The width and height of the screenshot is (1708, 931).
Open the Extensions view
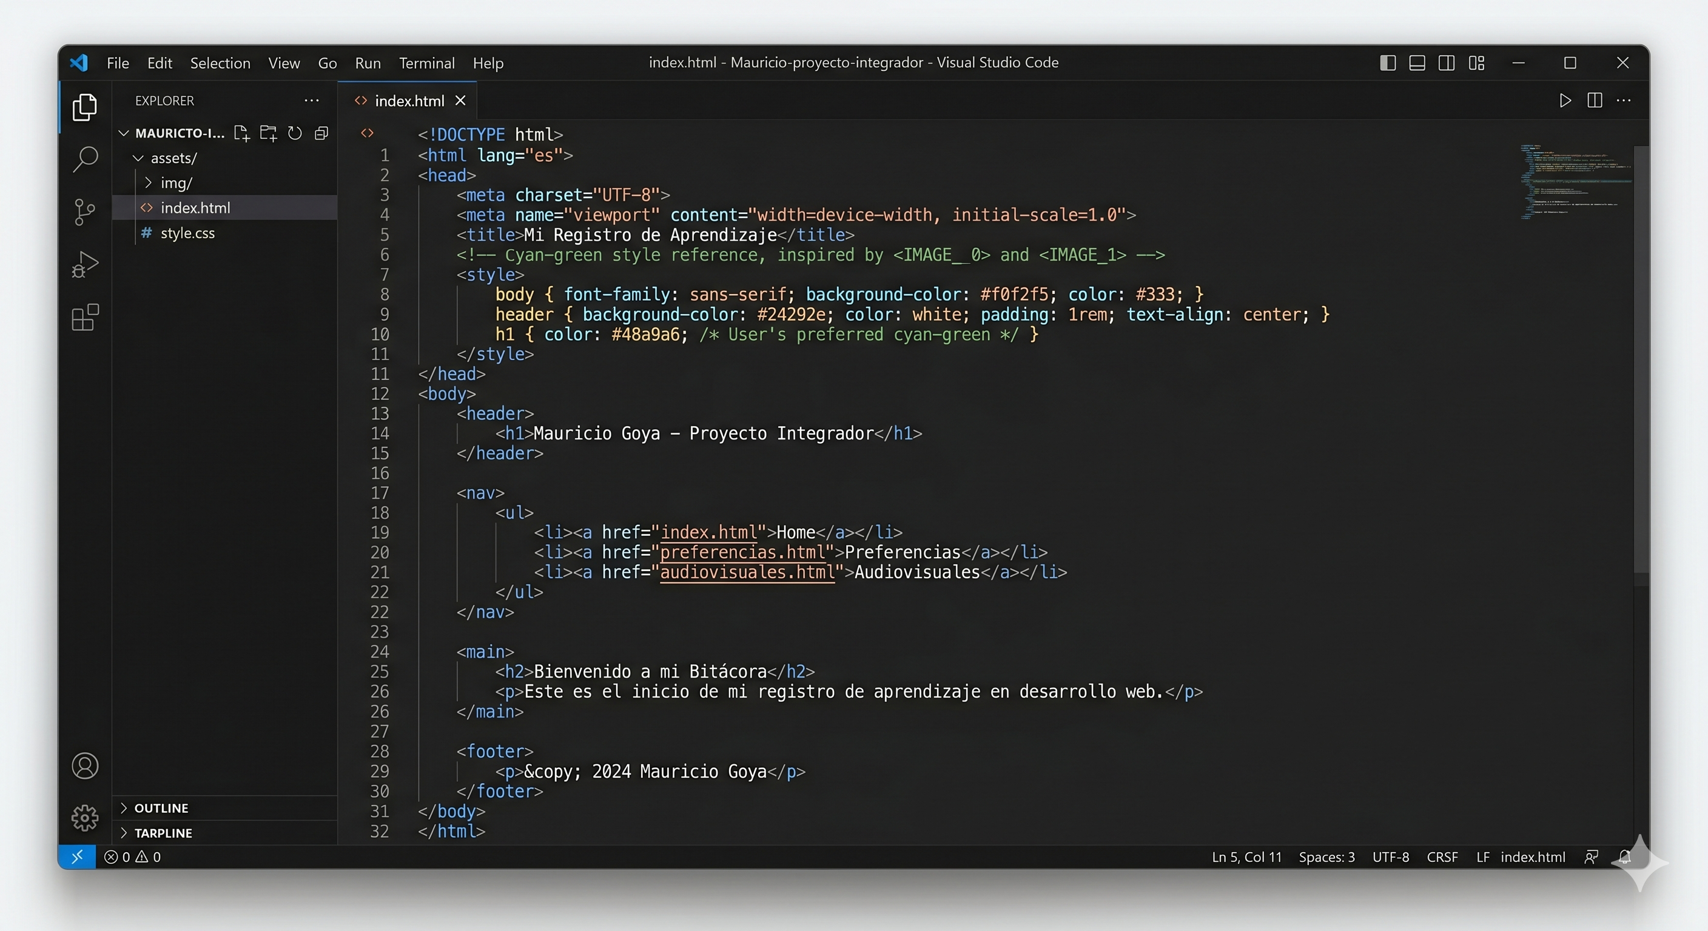(x=85, y=318)
